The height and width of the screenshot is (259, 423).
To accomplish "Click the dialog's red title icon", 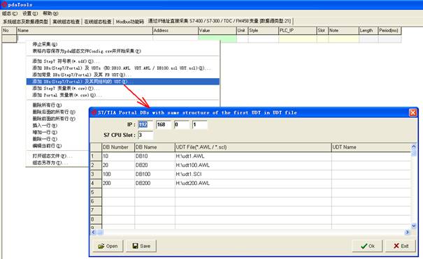I will click(94, 112).
